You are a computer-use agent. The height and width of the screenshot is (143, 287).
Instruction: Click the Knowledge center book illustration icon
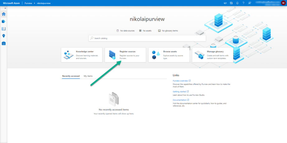pos(69,55)
